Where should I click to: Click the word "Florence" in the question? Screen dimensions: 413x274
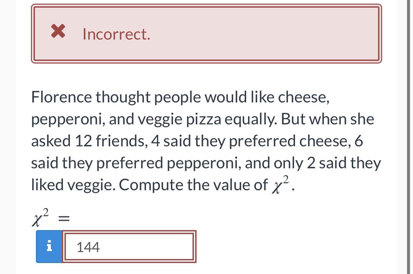61,97
